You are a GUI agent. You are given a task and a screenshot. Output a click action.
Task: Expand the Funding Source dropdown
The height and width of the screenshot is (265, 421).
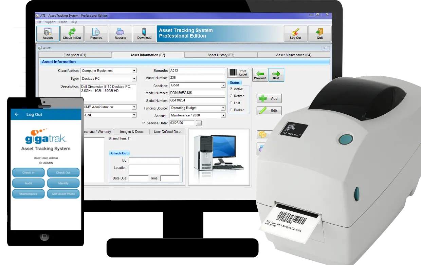[x=223, y=108]
